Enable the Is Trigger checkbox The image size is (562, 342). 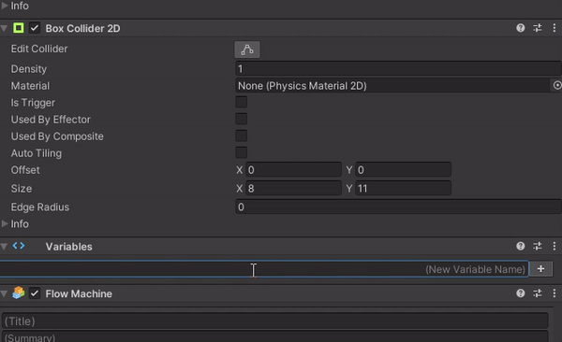point(242,102)
